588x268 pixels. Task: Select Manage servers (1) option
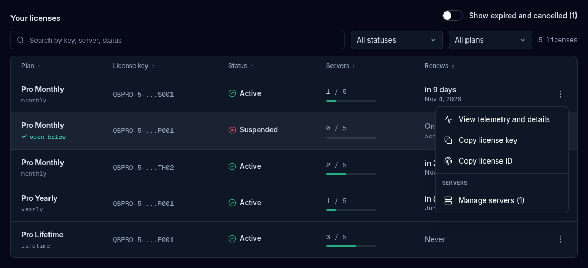coord(502,200)
